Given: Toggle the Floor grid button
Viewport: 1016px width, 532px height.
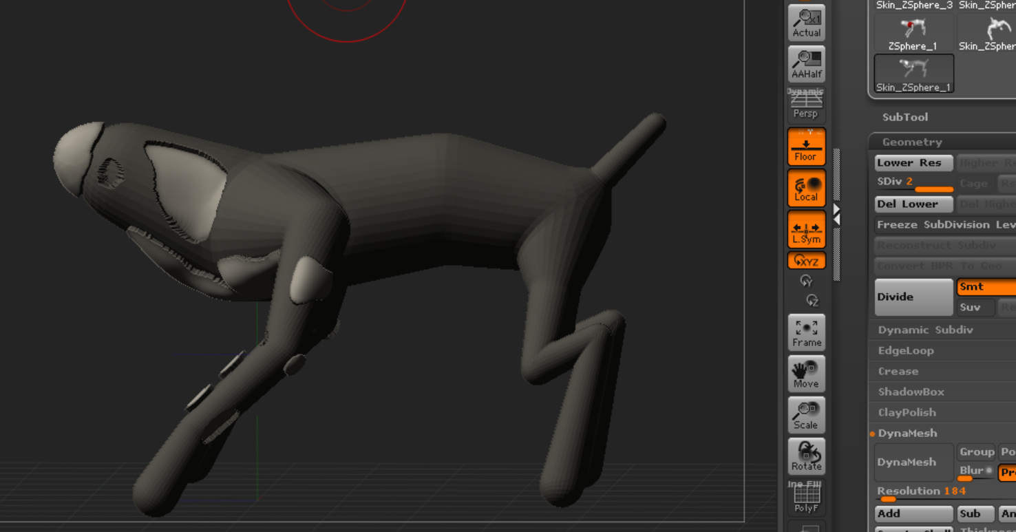Looking at the screenshot, I should (x=806, y=147).
